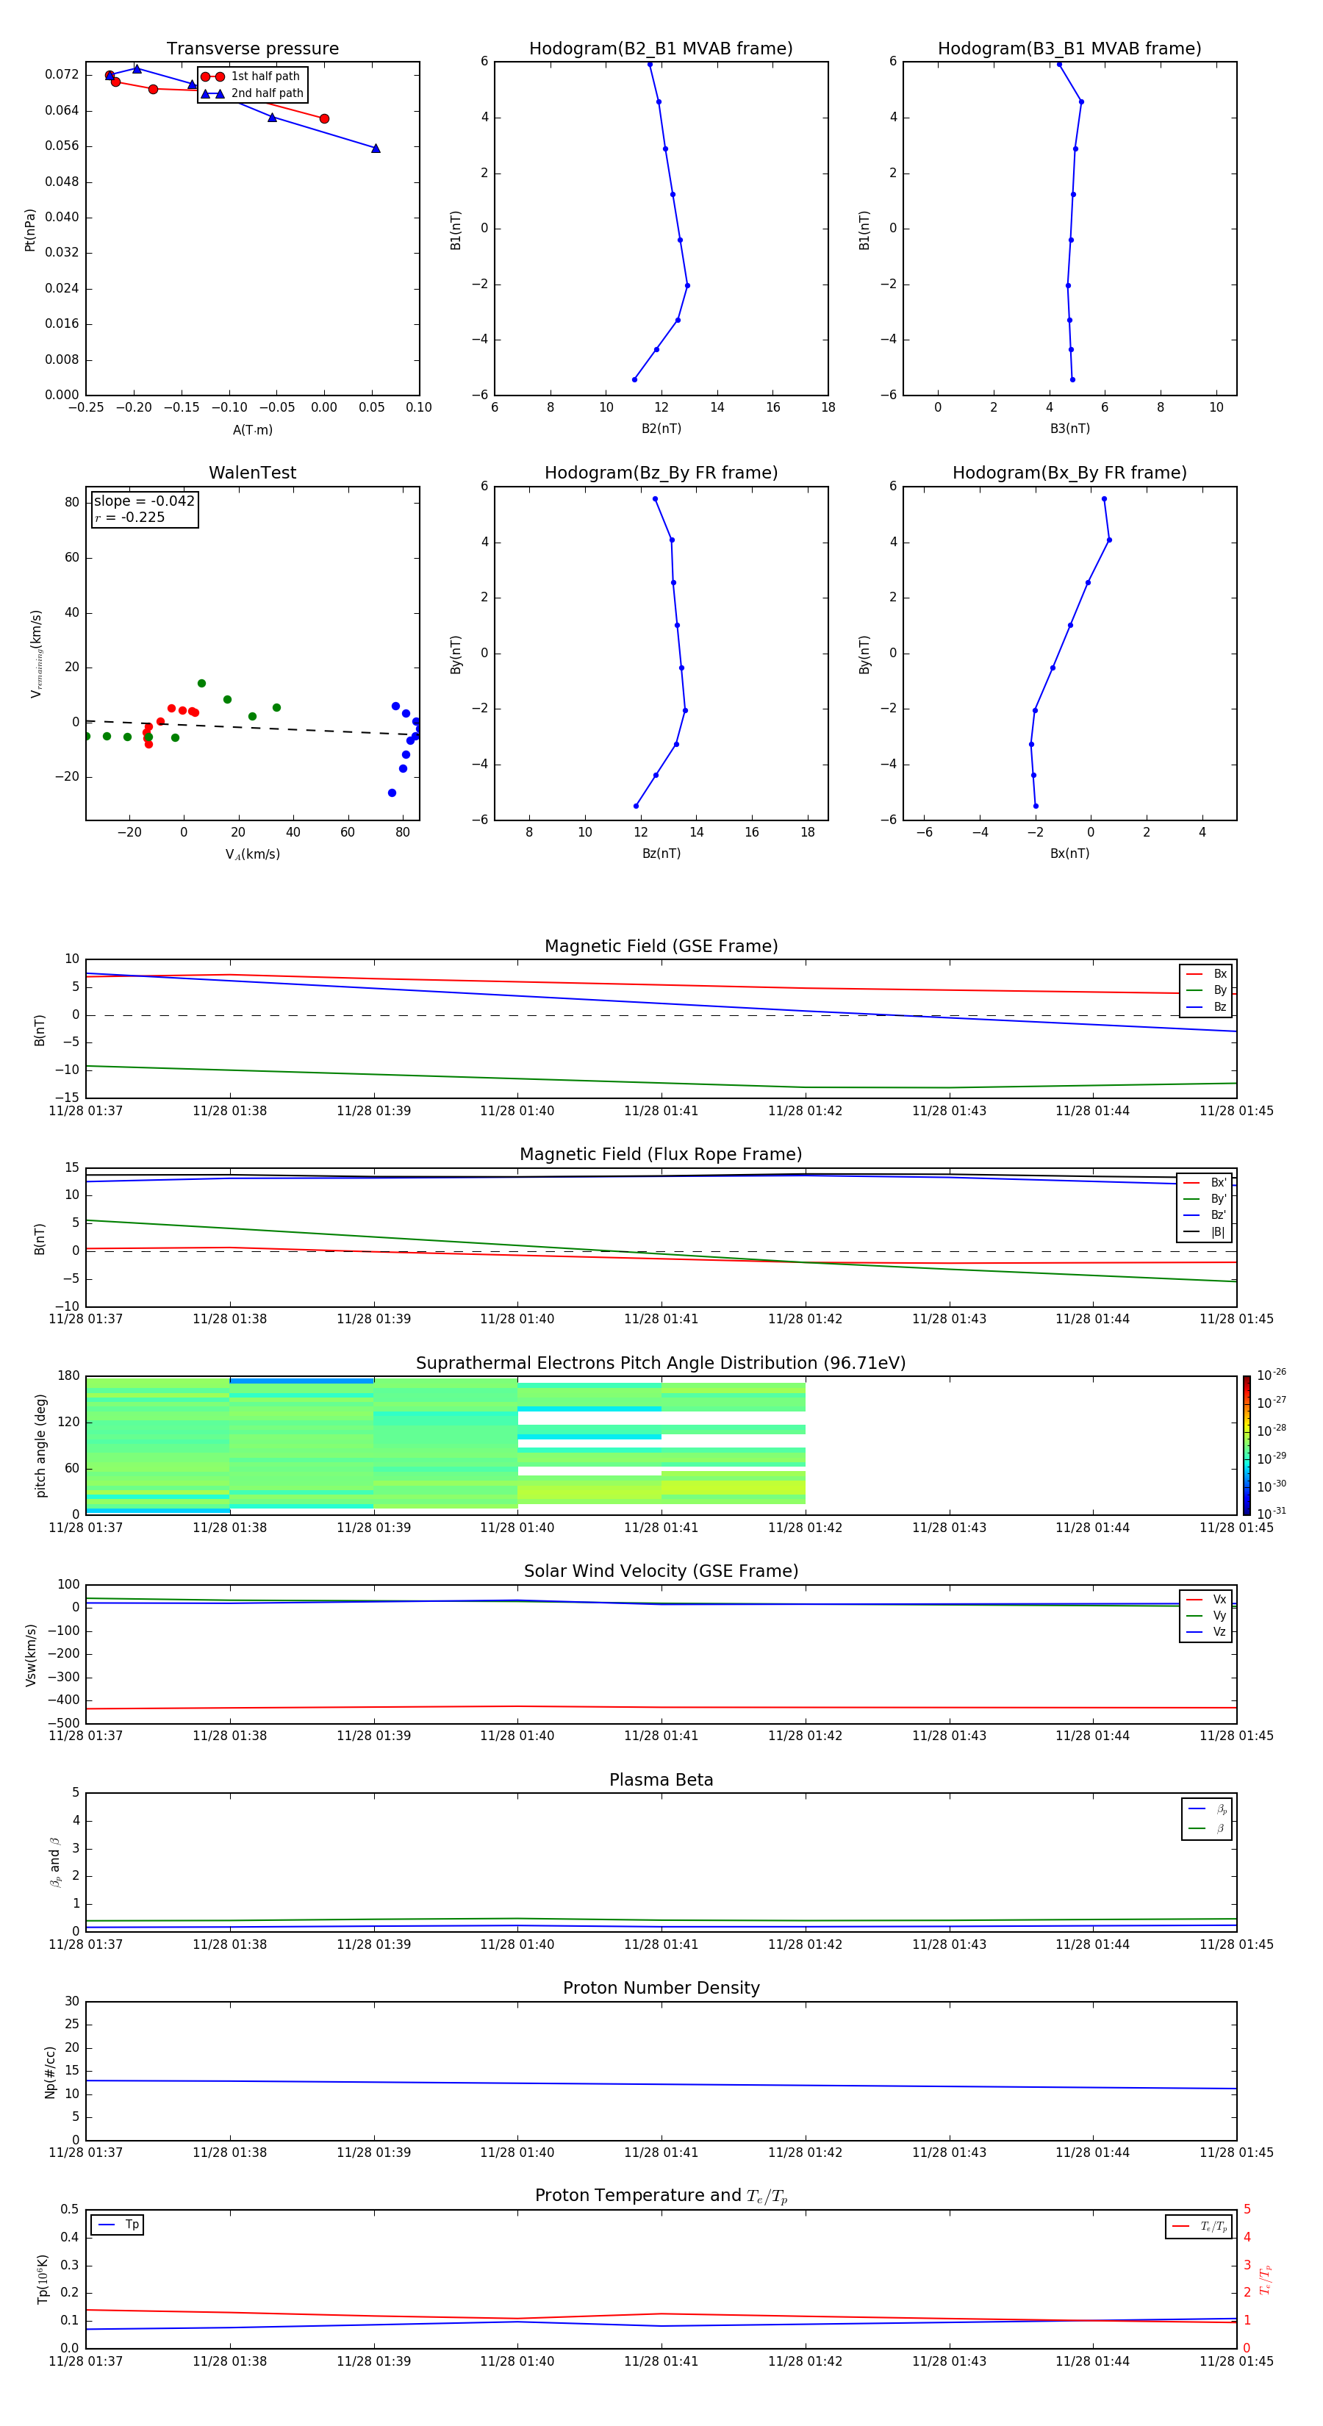This screenshot has width=1323, height=2426.
Task: Click the 'WalenTest' plot title
Action: (252, 473)
